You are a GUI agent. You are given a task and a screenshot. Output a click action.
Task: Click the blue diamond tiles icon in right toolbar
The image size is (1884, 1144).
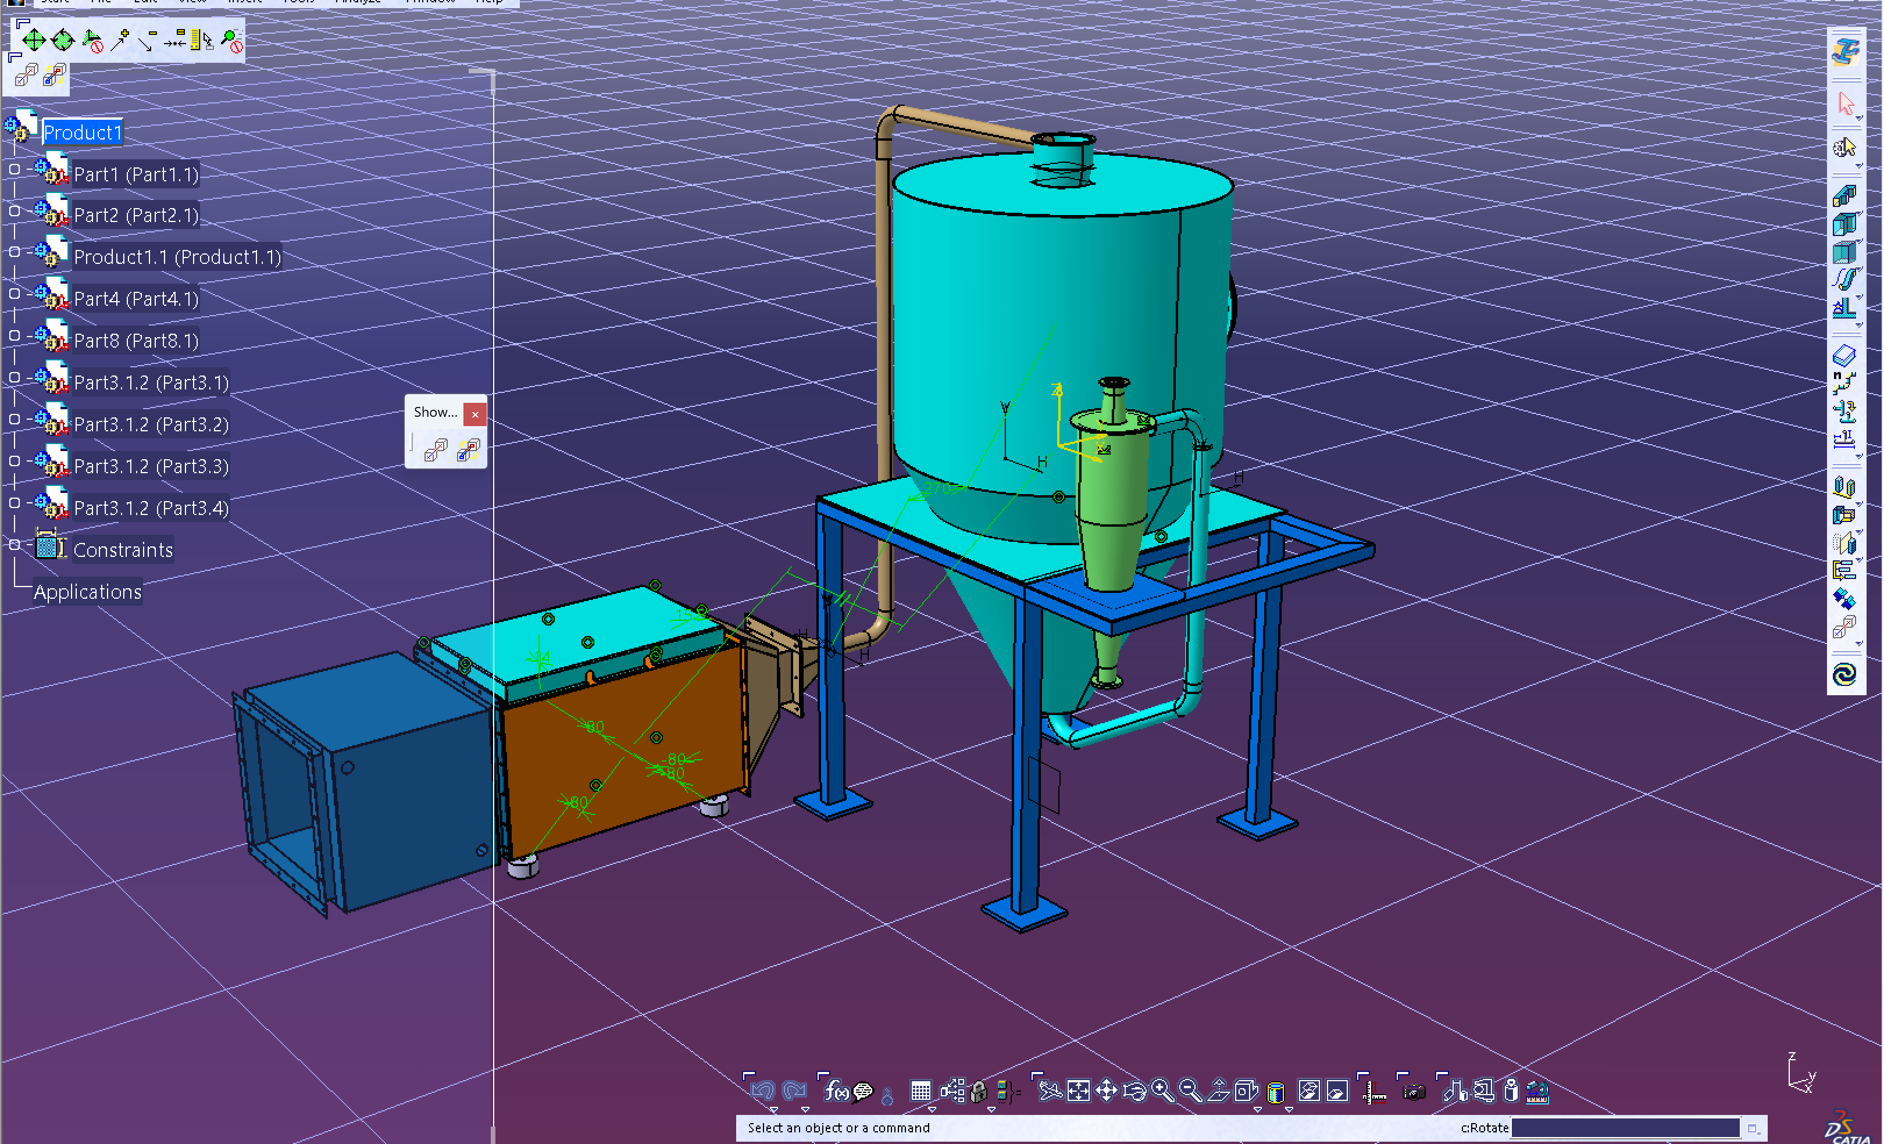(1844, 598)
